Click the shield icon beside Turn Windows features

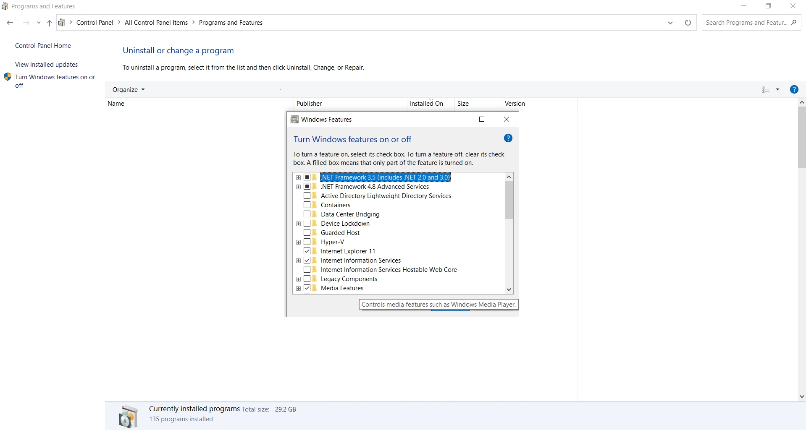coord(8,77)
